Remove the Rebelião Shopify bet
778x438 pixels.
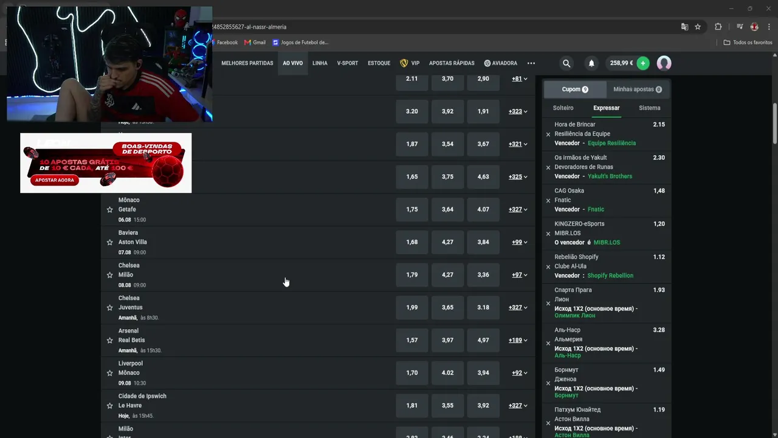click(548, 267)
